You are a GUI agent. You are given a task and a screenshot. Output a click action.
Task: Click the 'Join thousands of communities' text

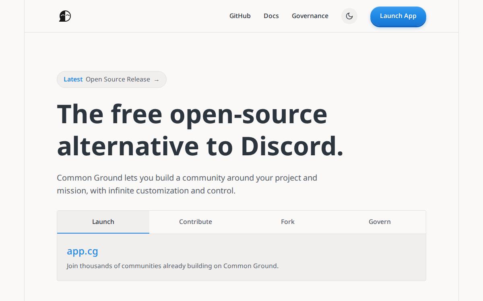pos(173,266)
